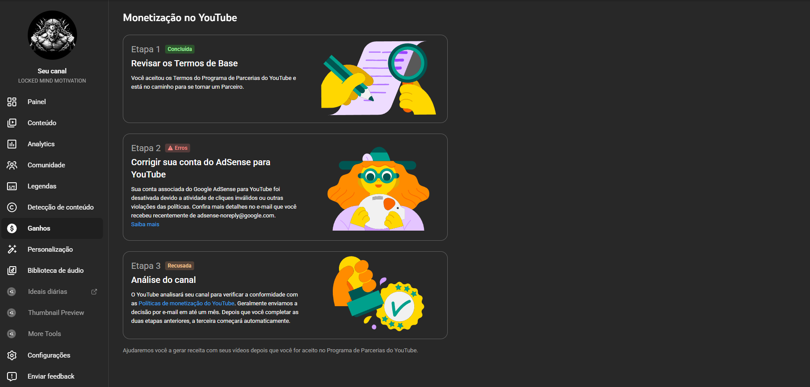Click the Monetização no YouTube page title
This screenshot has width=810, height=387.
(x=180, y=18)
